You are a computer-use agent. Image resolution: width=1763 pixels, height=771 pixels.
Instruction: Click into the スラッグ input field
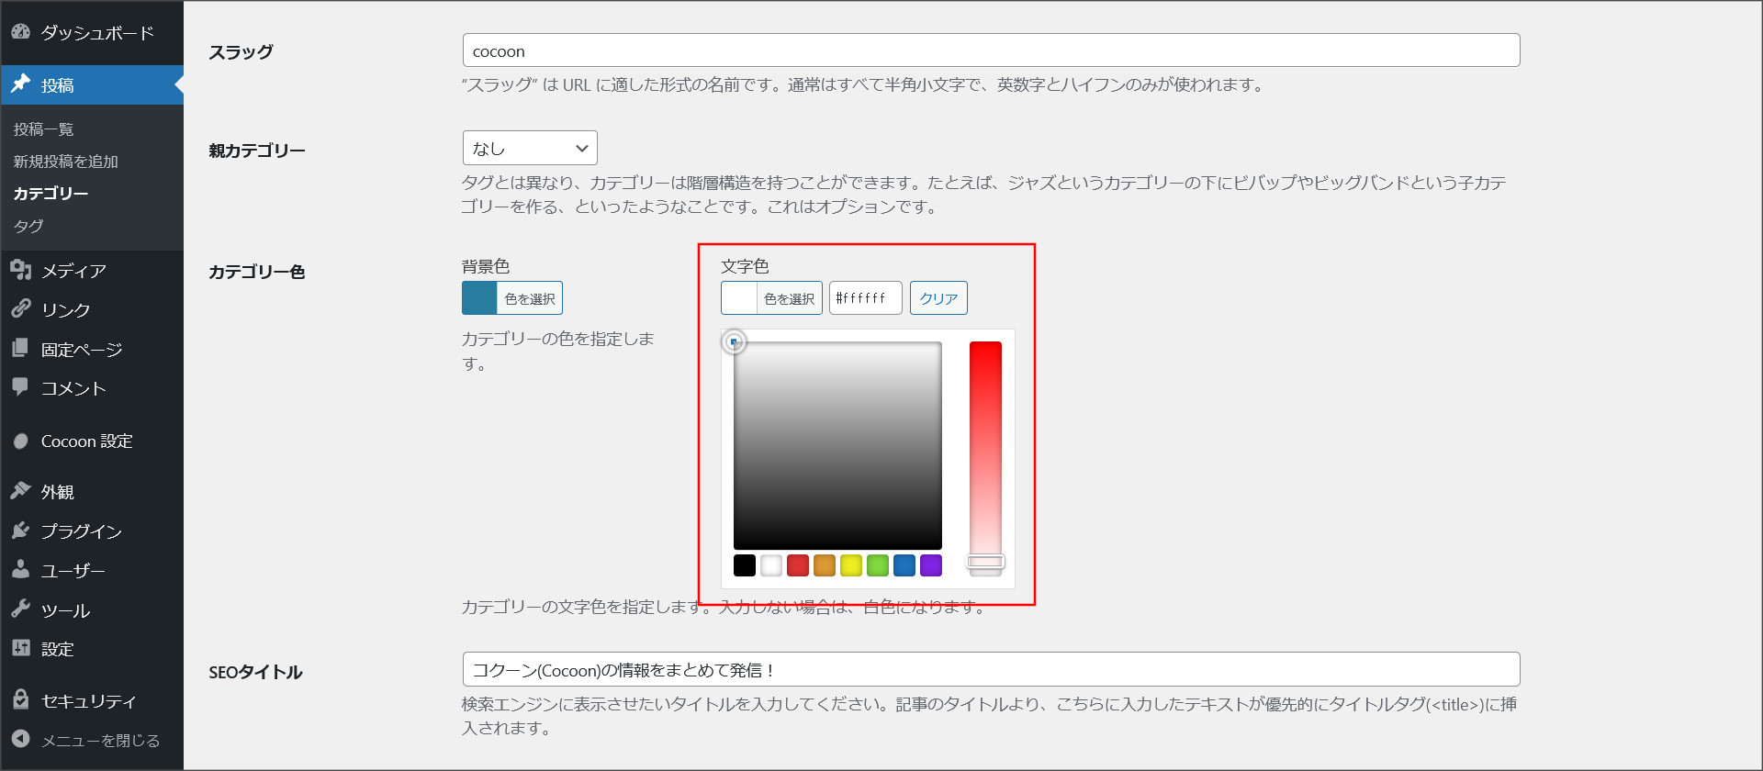(991, 50)
